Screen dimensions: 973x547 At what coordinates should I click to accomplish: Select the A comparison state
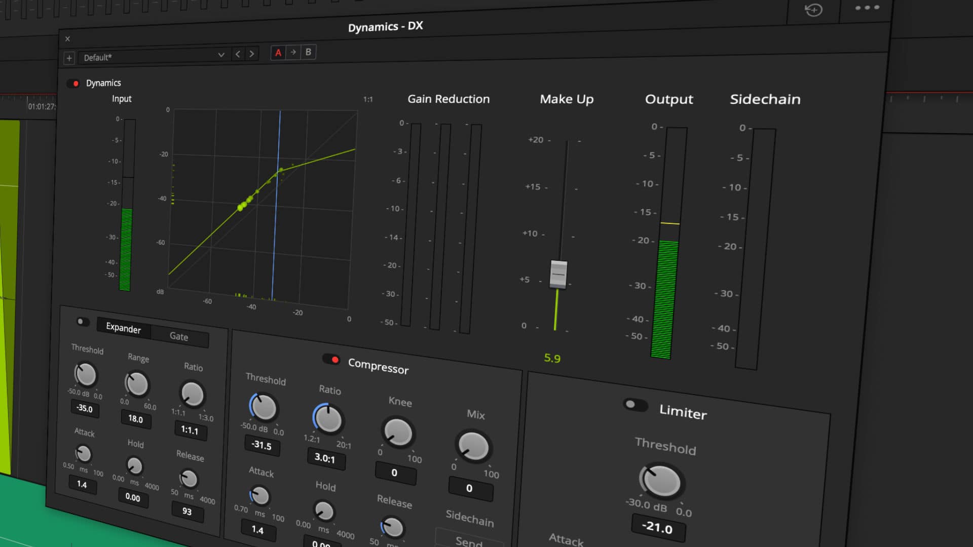tap(277, 53)
